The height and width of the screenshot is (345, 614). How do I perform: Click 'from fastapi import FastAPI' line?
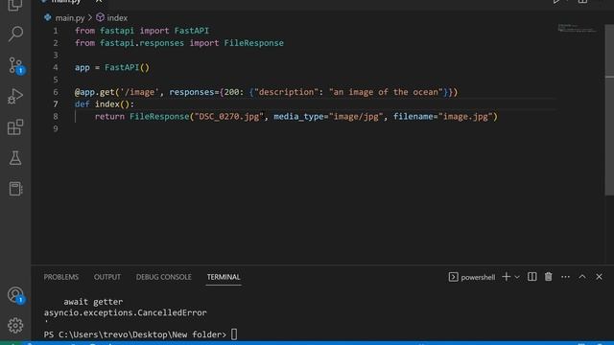(142, 31)
